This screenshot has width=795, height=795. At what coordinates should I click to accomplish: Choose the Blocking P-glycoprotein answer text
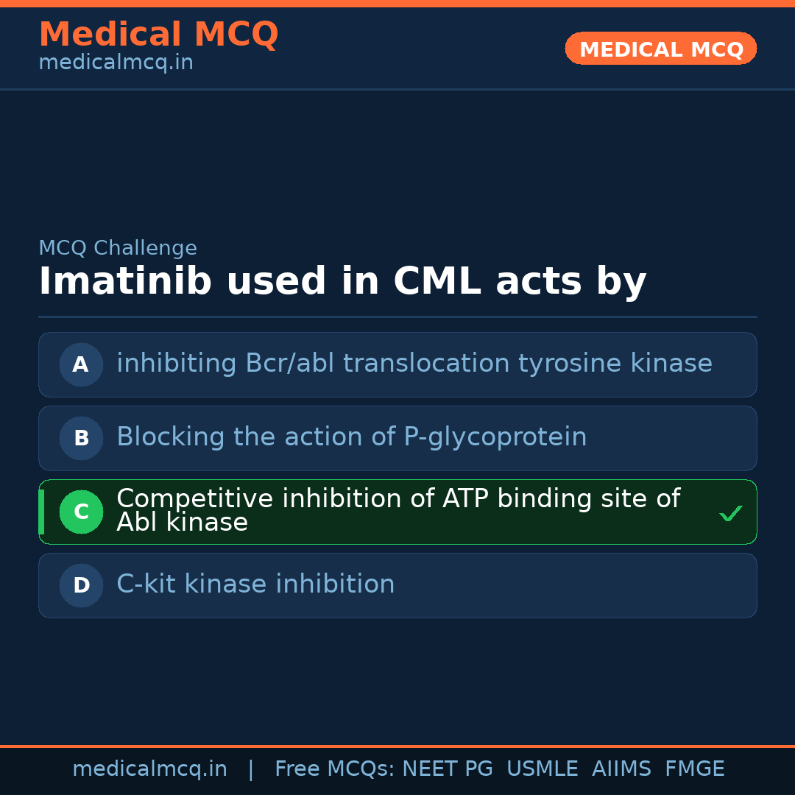click(351, 437)
